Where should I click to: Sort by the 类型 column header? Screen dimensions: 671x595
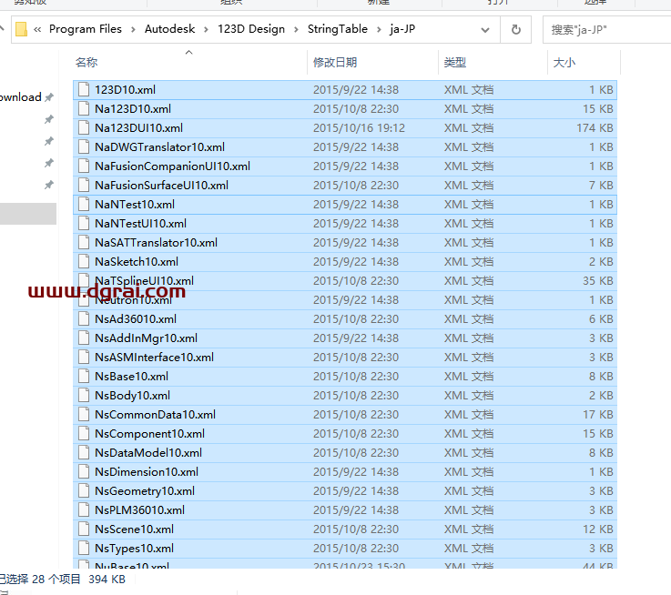455,63
